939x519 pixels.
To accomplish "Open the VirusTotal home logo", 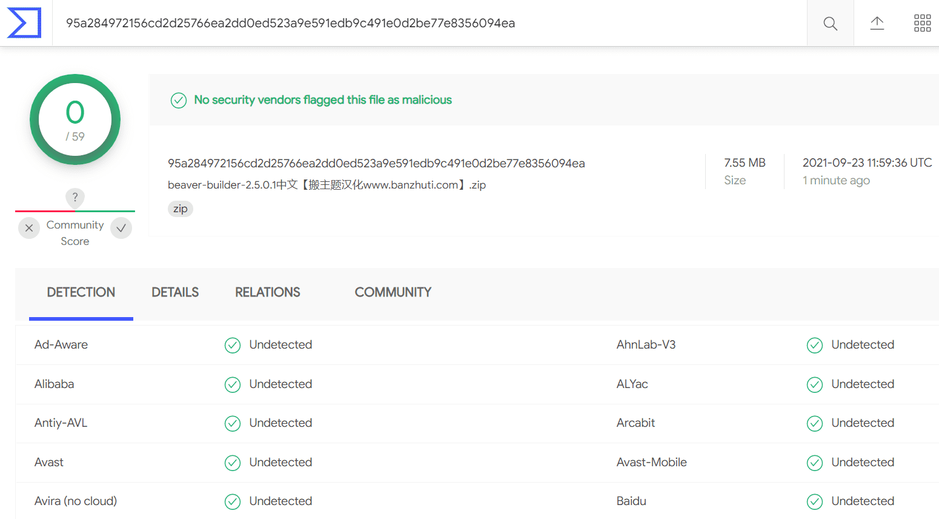I will 24,23.
